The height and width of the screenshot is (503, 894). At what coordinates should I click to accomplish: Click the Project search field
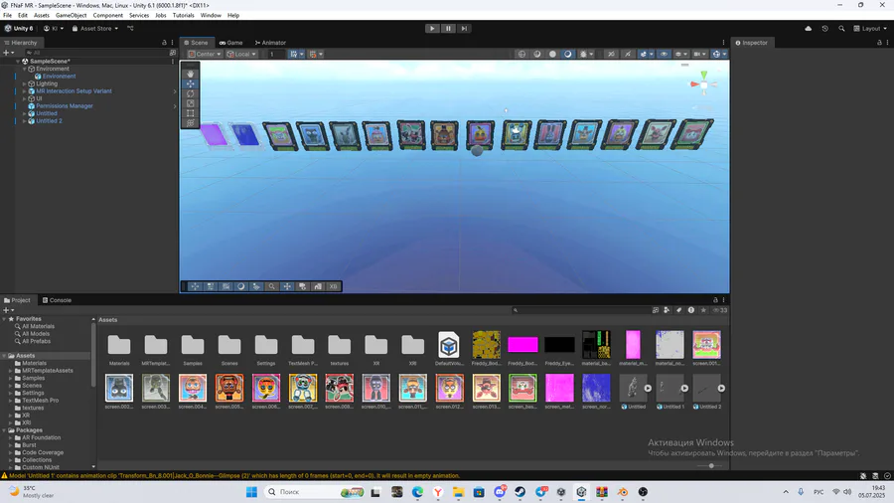580,310
